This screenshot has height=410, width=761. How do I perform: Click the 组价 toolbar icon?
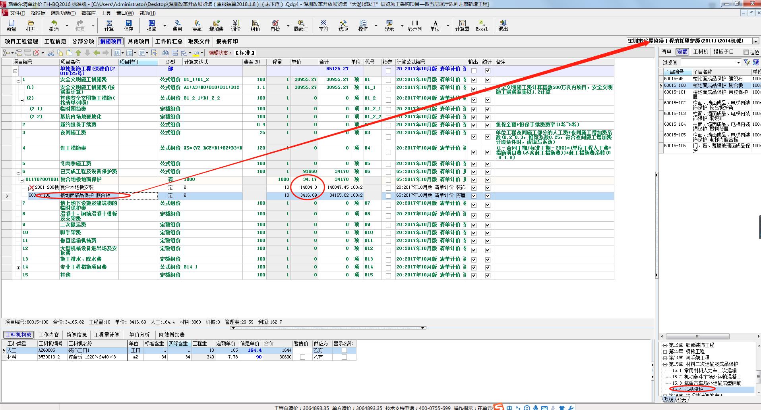pos(255,26)
